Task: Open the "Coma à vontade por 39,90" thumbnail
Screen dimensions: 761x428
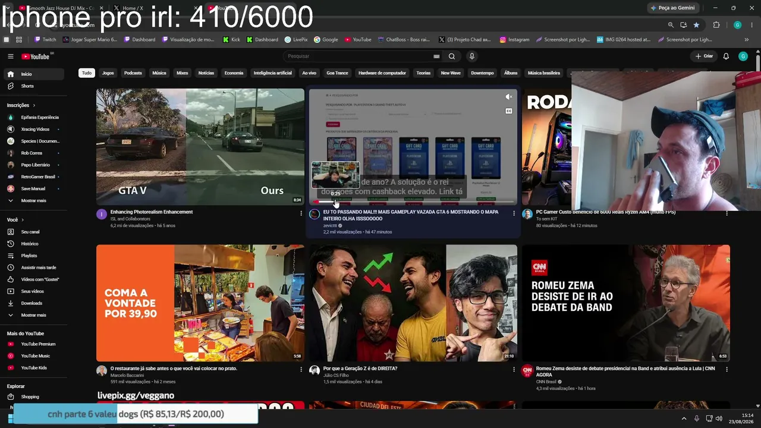Action: 200,303
